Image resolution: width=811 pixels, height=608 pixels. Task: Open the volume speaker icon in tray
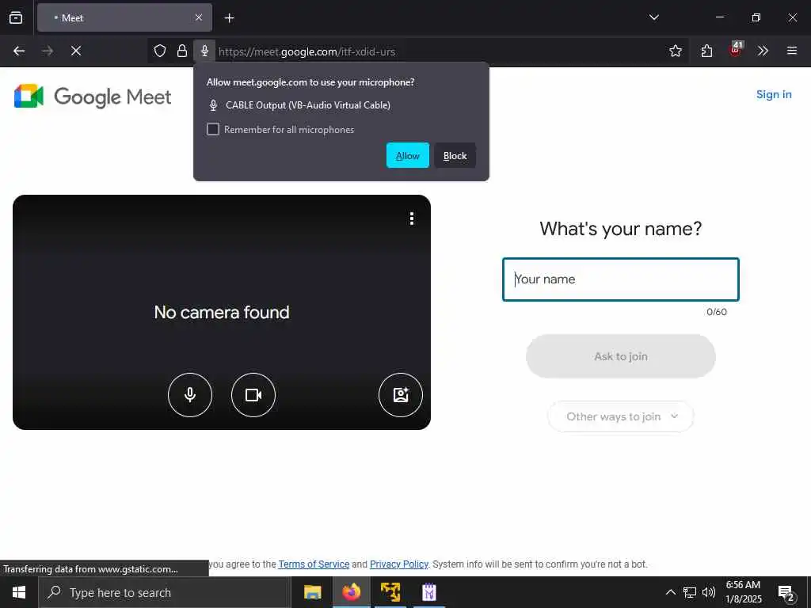pos(709,592)
